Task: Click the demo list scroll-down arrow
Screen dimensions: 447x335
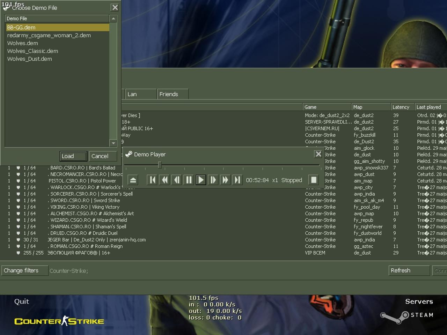Action: point(113,143)
